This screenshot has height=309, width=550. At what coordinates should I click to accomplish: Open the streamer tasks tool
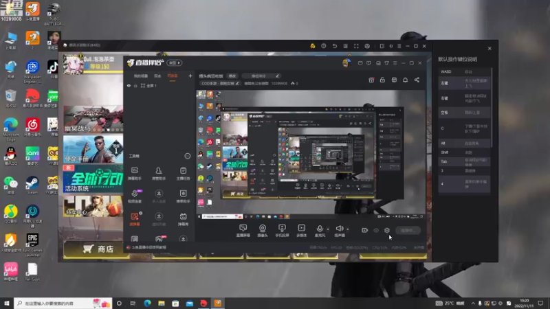[x=183, y=174]
